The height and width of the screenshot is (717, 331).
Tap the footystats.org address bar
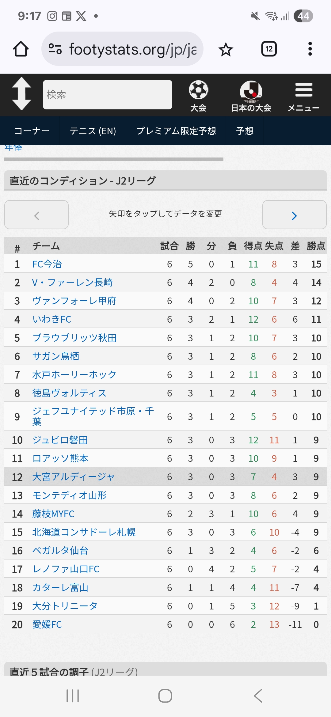click(x=123, y=49)
